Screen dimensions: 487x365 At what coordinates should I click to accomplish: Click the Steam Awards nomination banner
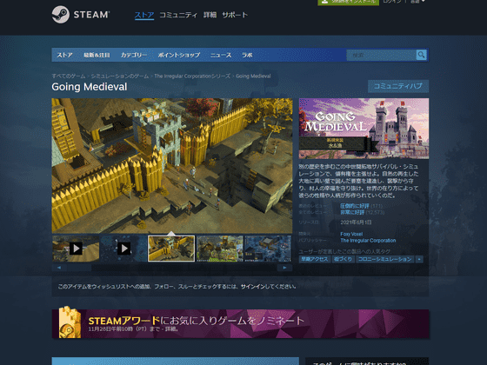pyautogui.click(x=241, y=323)
